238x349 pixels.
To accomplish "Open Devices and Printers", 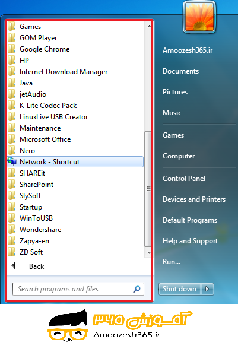I will point(194,199).
